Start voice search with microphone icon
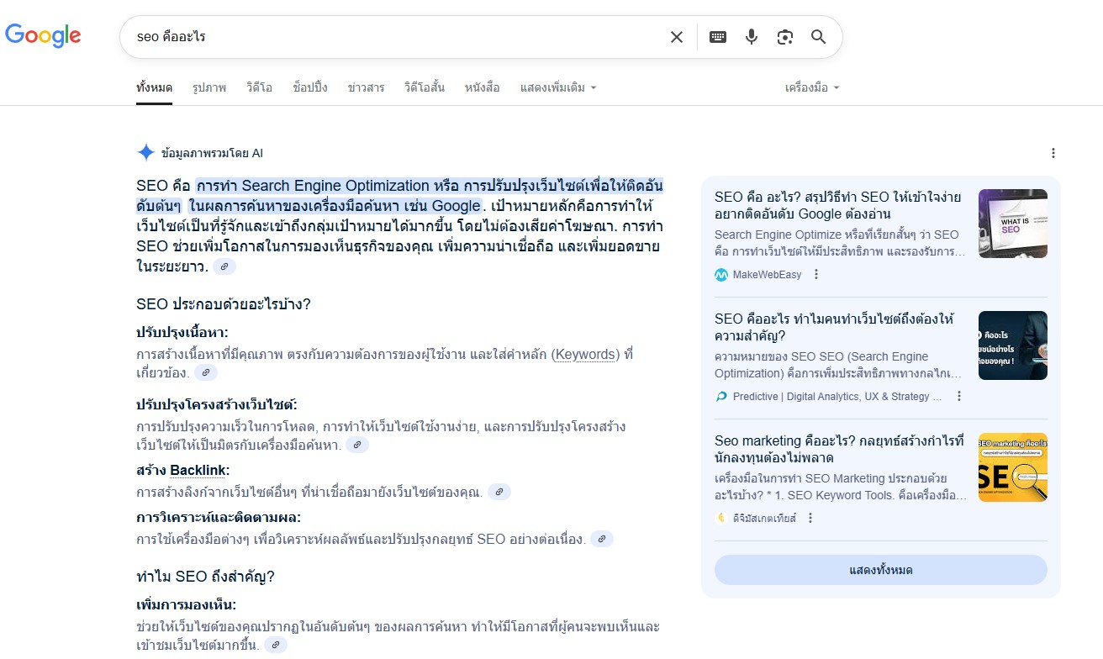Screen dimensions: 1103x659 pyautogui.click(x=752, y=37)
